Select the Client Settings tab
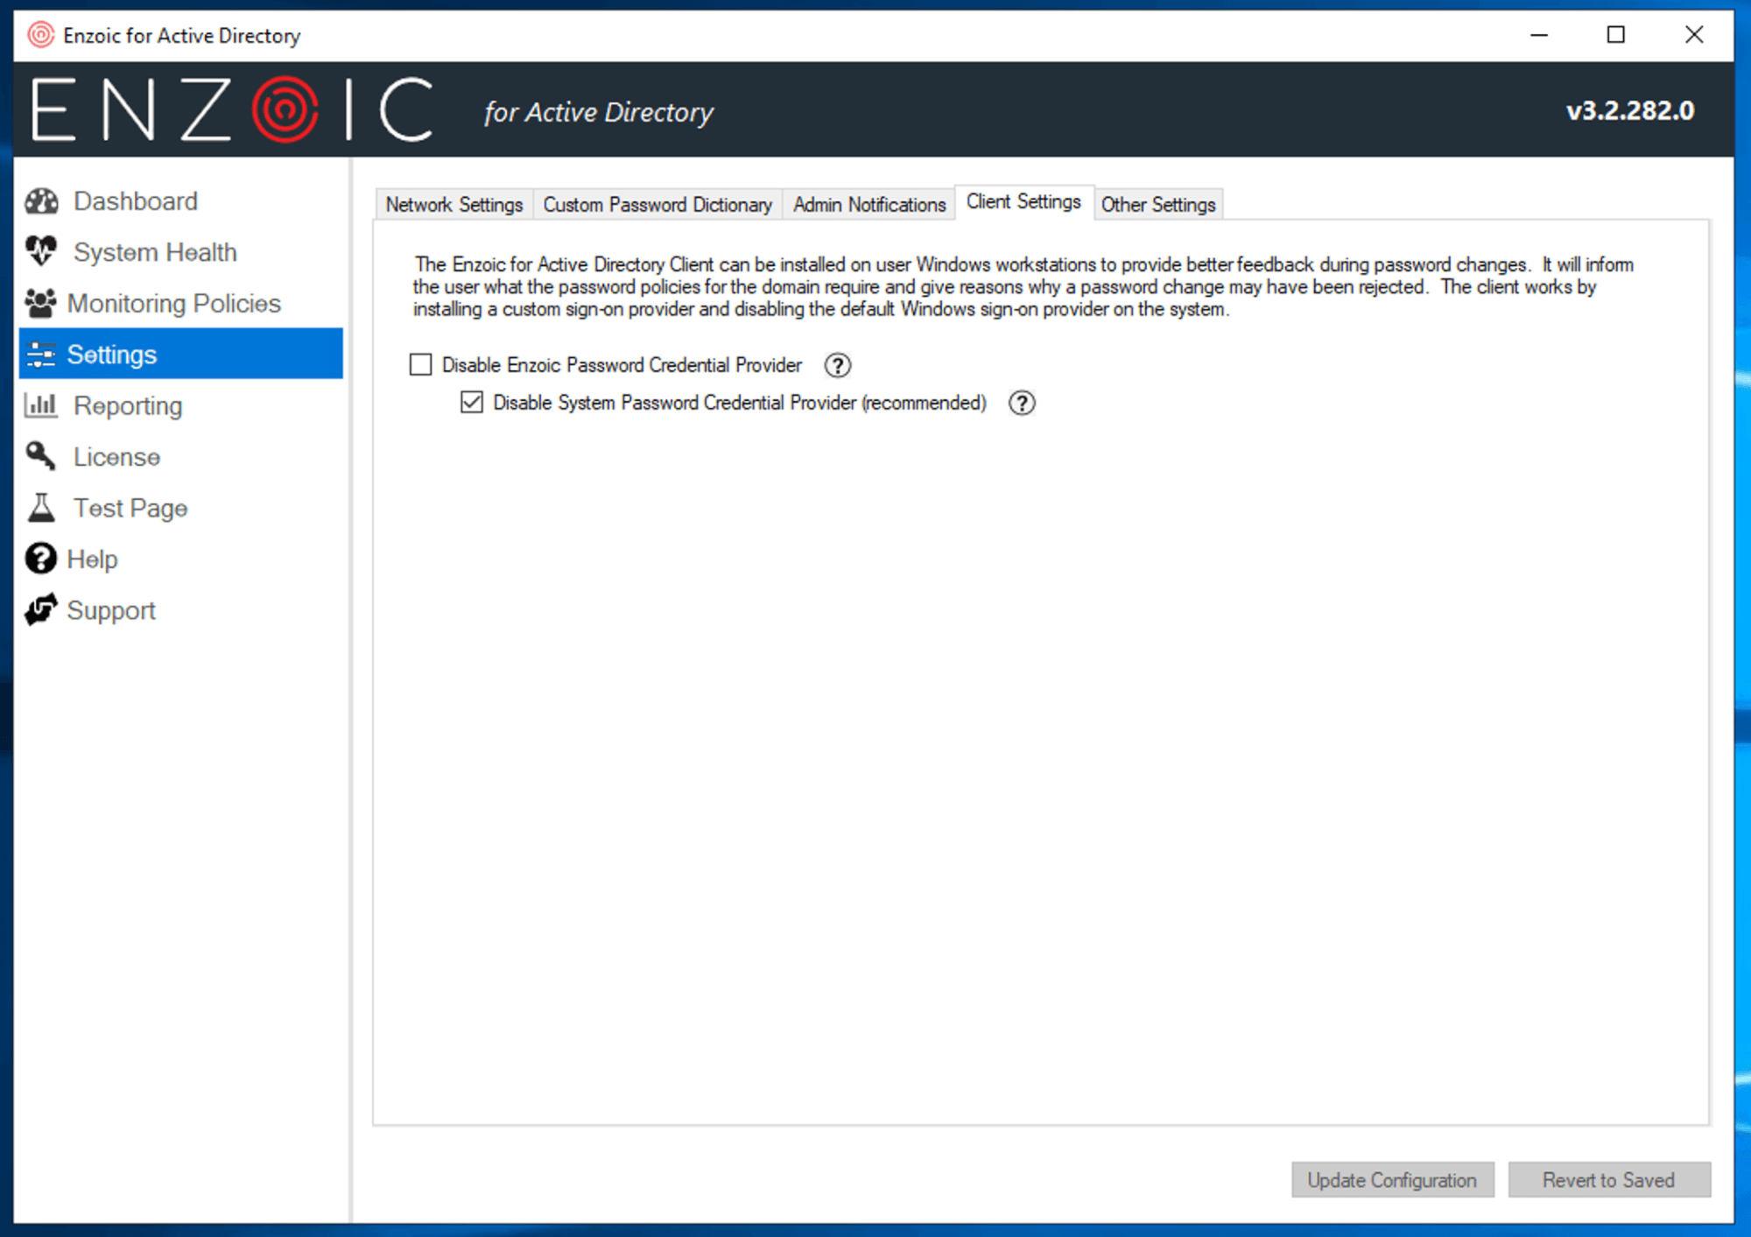Image resolution: width=1751 pixels, height=1237 pixels. (x=1023, y=201)
